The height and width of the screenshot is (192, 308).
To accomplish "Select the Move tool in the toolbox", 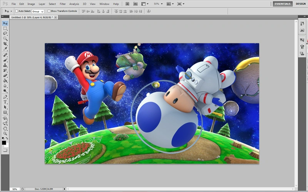I will pyautogui.click(x=5, y=23).
